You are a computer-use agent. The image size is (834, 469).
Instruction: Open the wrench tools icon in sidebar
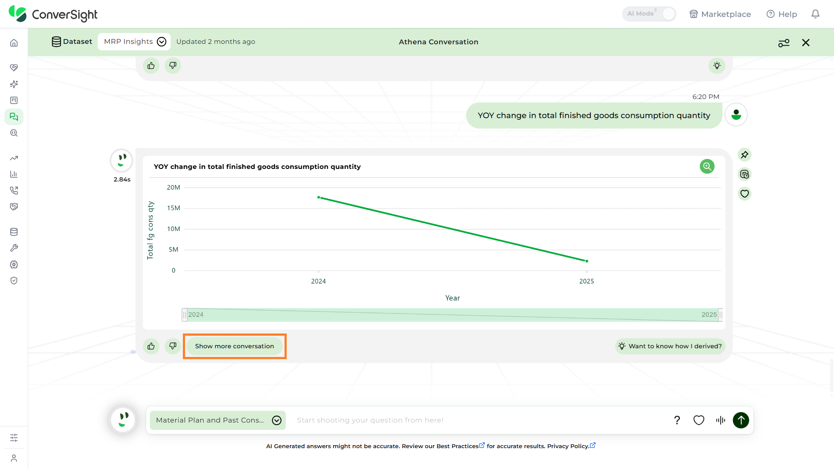click(x=14, y=248)
